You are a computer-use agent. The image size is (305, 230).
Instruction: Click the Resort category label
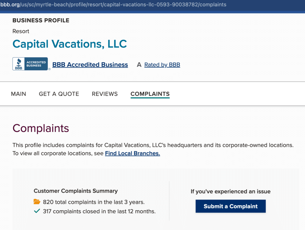click(x=21, y=31)
